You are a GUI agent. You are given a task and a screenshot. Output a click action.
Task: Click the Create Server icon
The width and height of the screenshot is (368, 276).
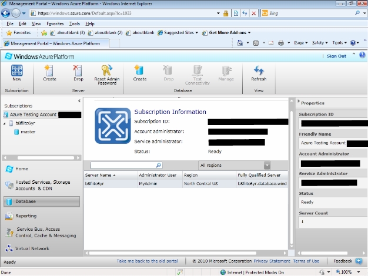coord(49,70)
